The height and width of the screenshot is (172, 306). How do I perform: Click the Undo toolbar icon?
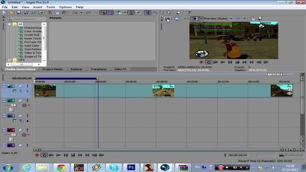tap(75, 13)
